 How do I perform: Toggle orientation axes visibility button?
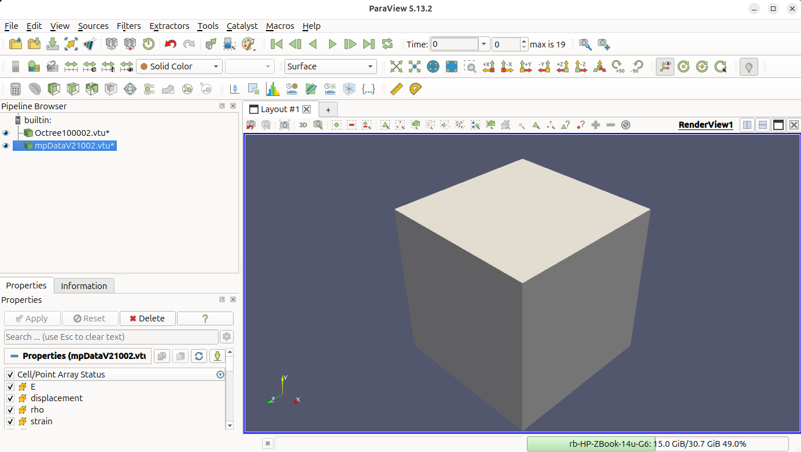pyautogui.click(x=665, y=66)
